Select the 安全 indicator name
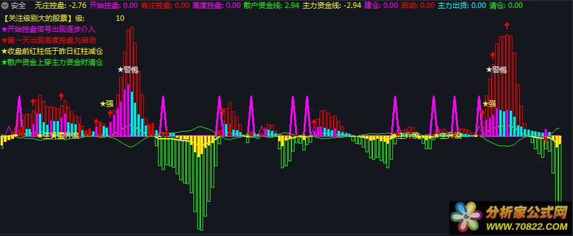573x236 pixels. (x=18, y=6)
